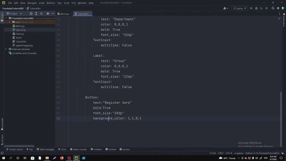Start debugging with the green bug icon

point(256,8)
